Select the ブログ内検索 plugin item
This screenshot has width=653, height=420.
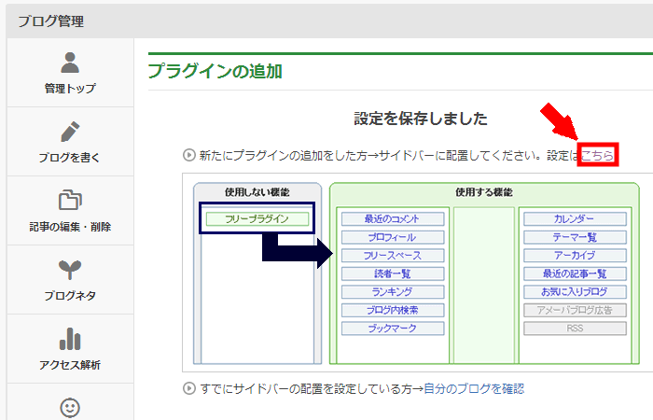pyautogui.click(x=393, y=310)
